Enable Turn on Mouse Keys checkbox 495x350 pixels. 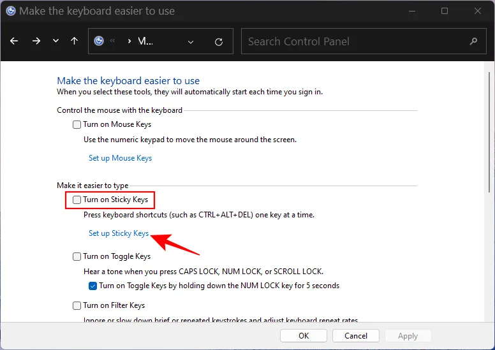(77, 125)
